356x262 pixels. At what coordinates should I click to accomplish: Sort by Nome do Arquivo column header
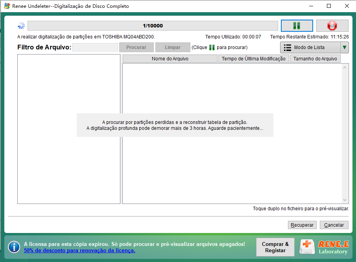[x=170, y=59]
